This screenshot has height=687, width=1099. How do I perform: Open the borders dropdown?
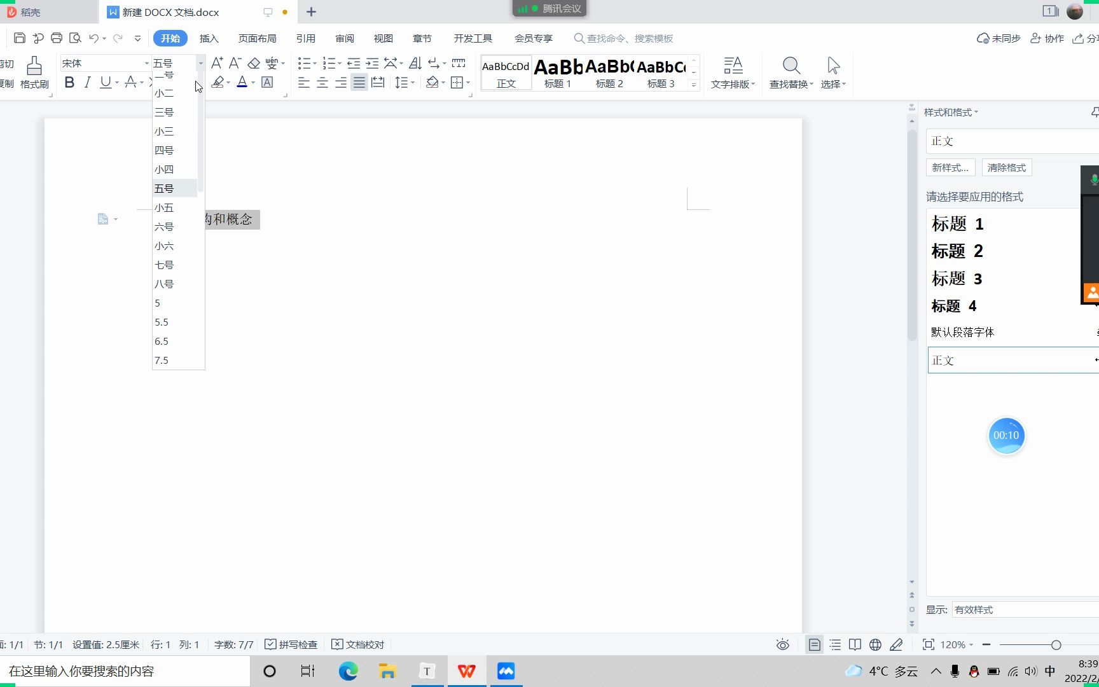point(469,83)
